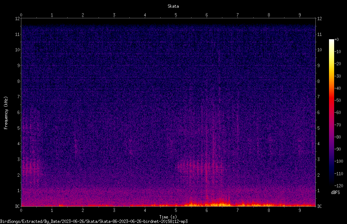Click the bright low-frequency burst near 6.5 seconds
The width and height of the screenshot is (347, 224).
[x=221, y=204]
